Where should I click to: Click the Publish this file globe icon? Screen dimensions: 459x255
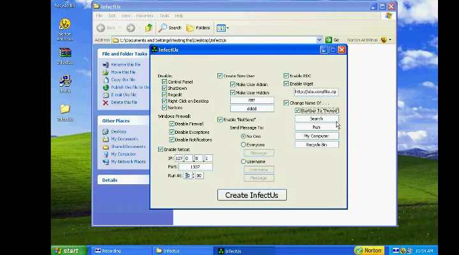coord(106,87)
